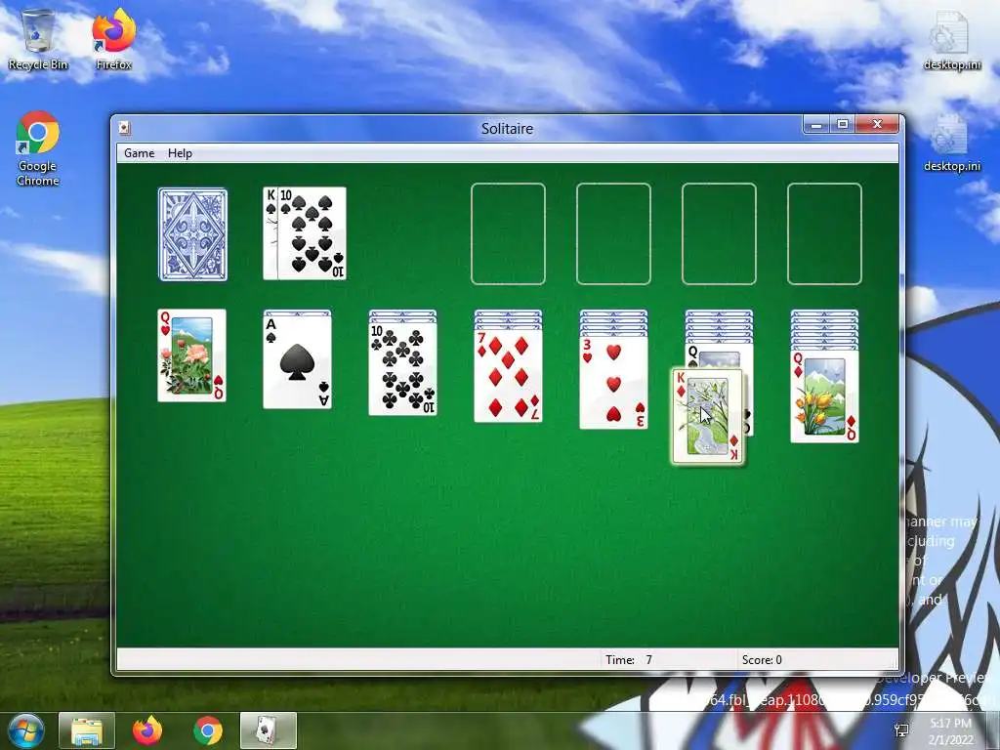
Task: Click the Solitaire title bar icon
Action: point(125,128)
